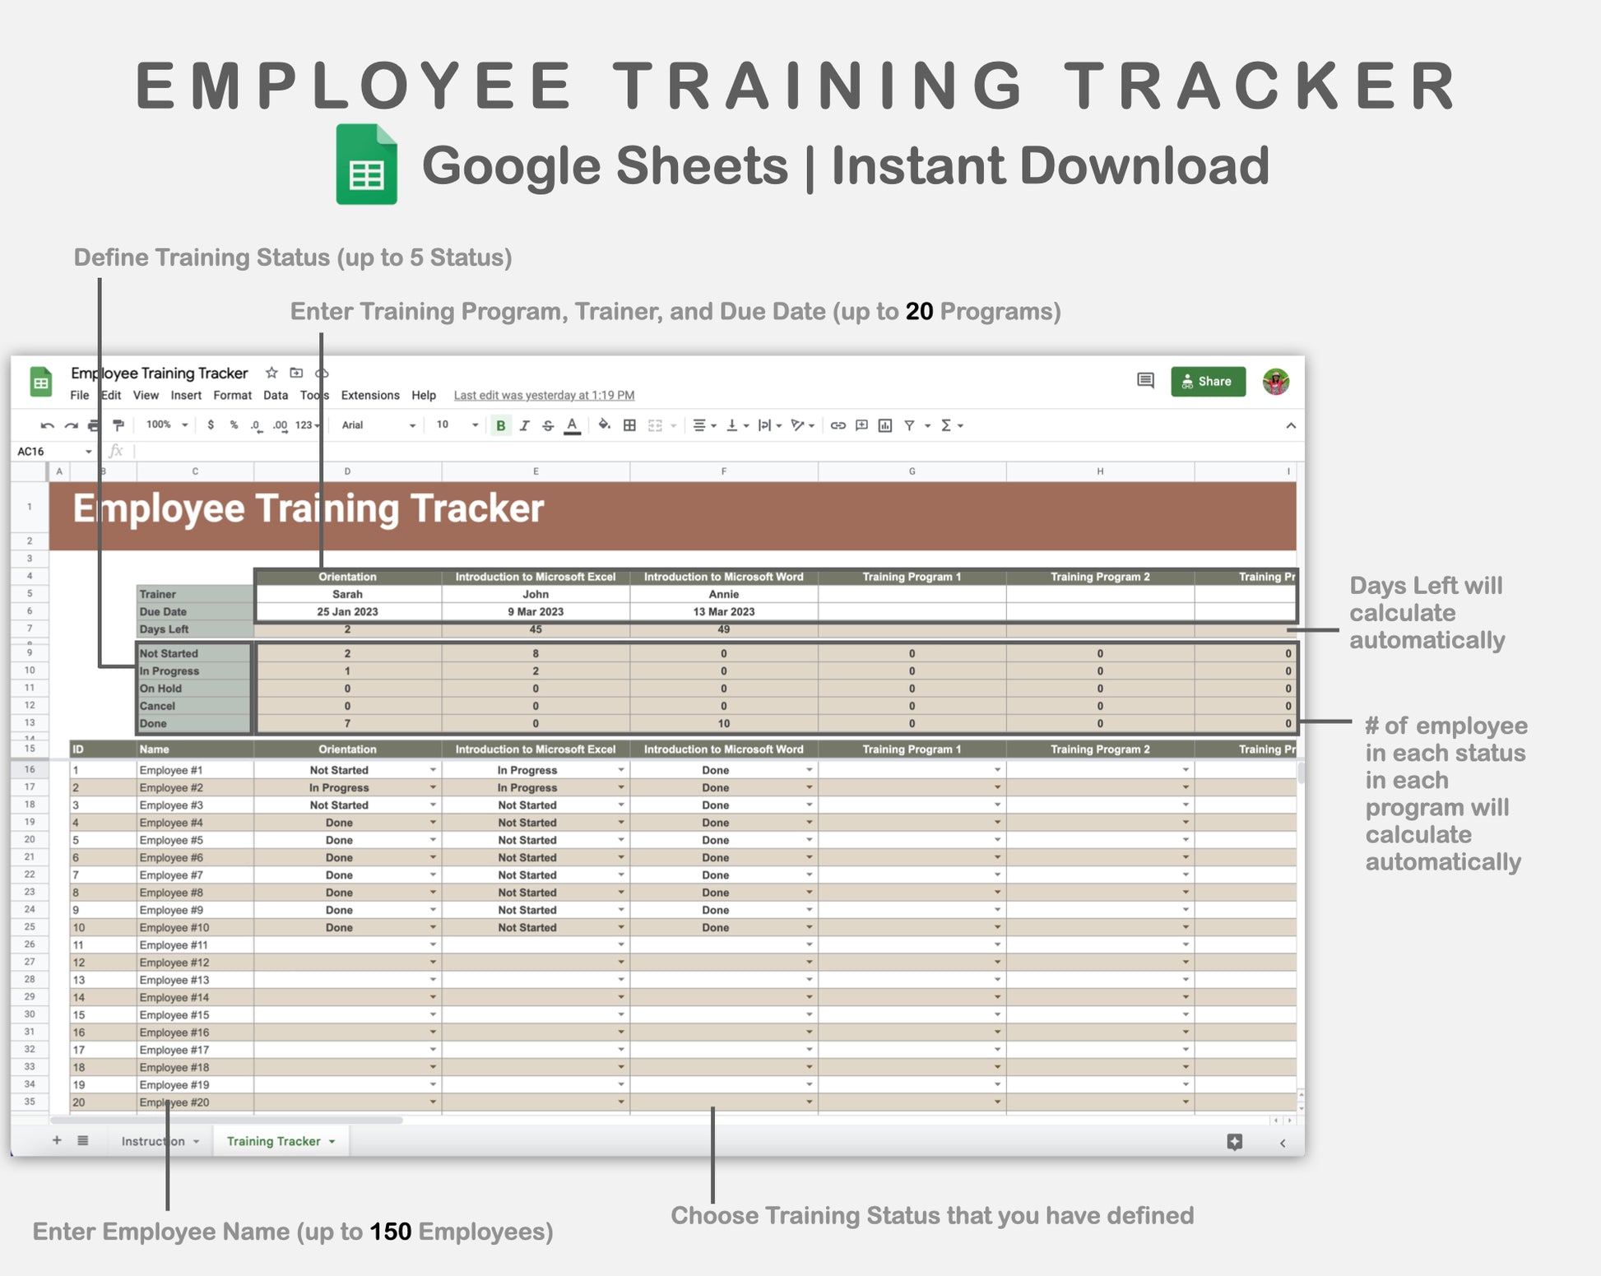Click the insert chart icon

click(885, 425)
